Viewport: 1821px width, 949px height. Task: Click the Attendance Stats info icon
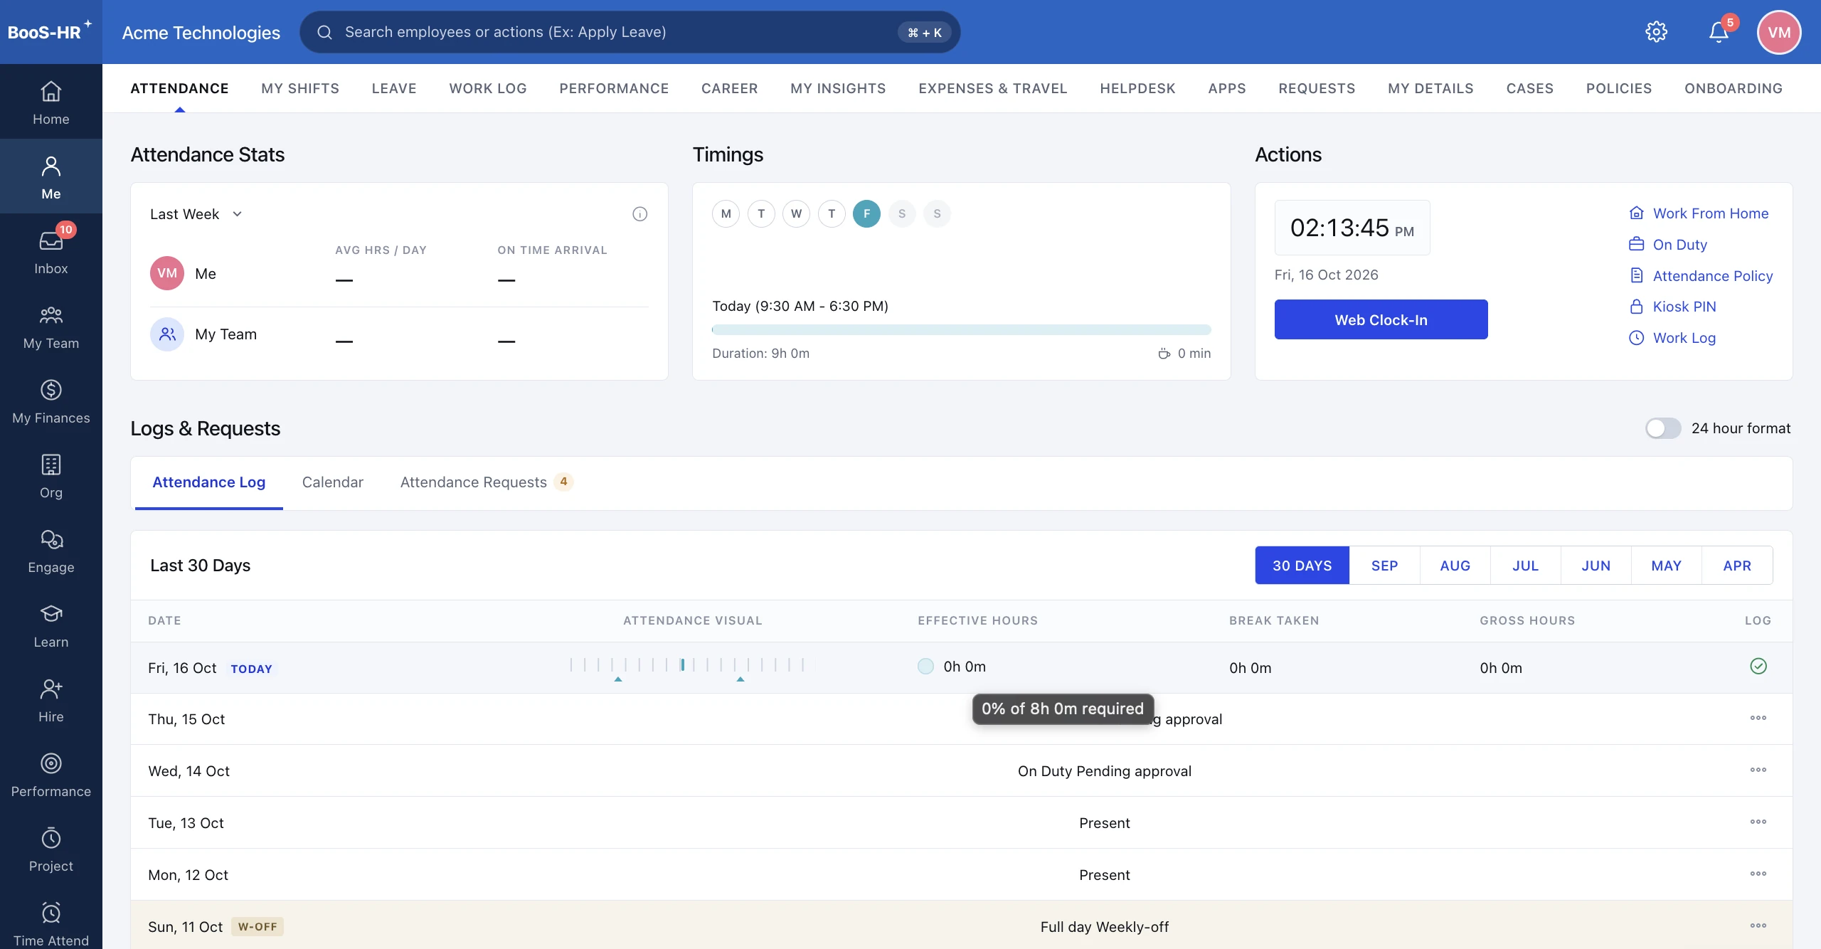click(639, 214)
